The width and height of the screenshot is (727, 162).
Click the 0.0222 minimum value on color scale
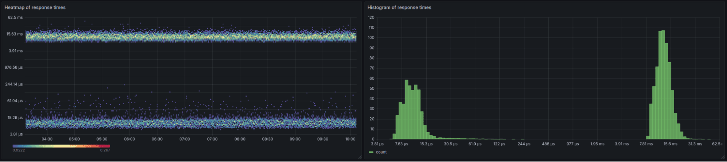pyautogui.click(x=19, y=150)
